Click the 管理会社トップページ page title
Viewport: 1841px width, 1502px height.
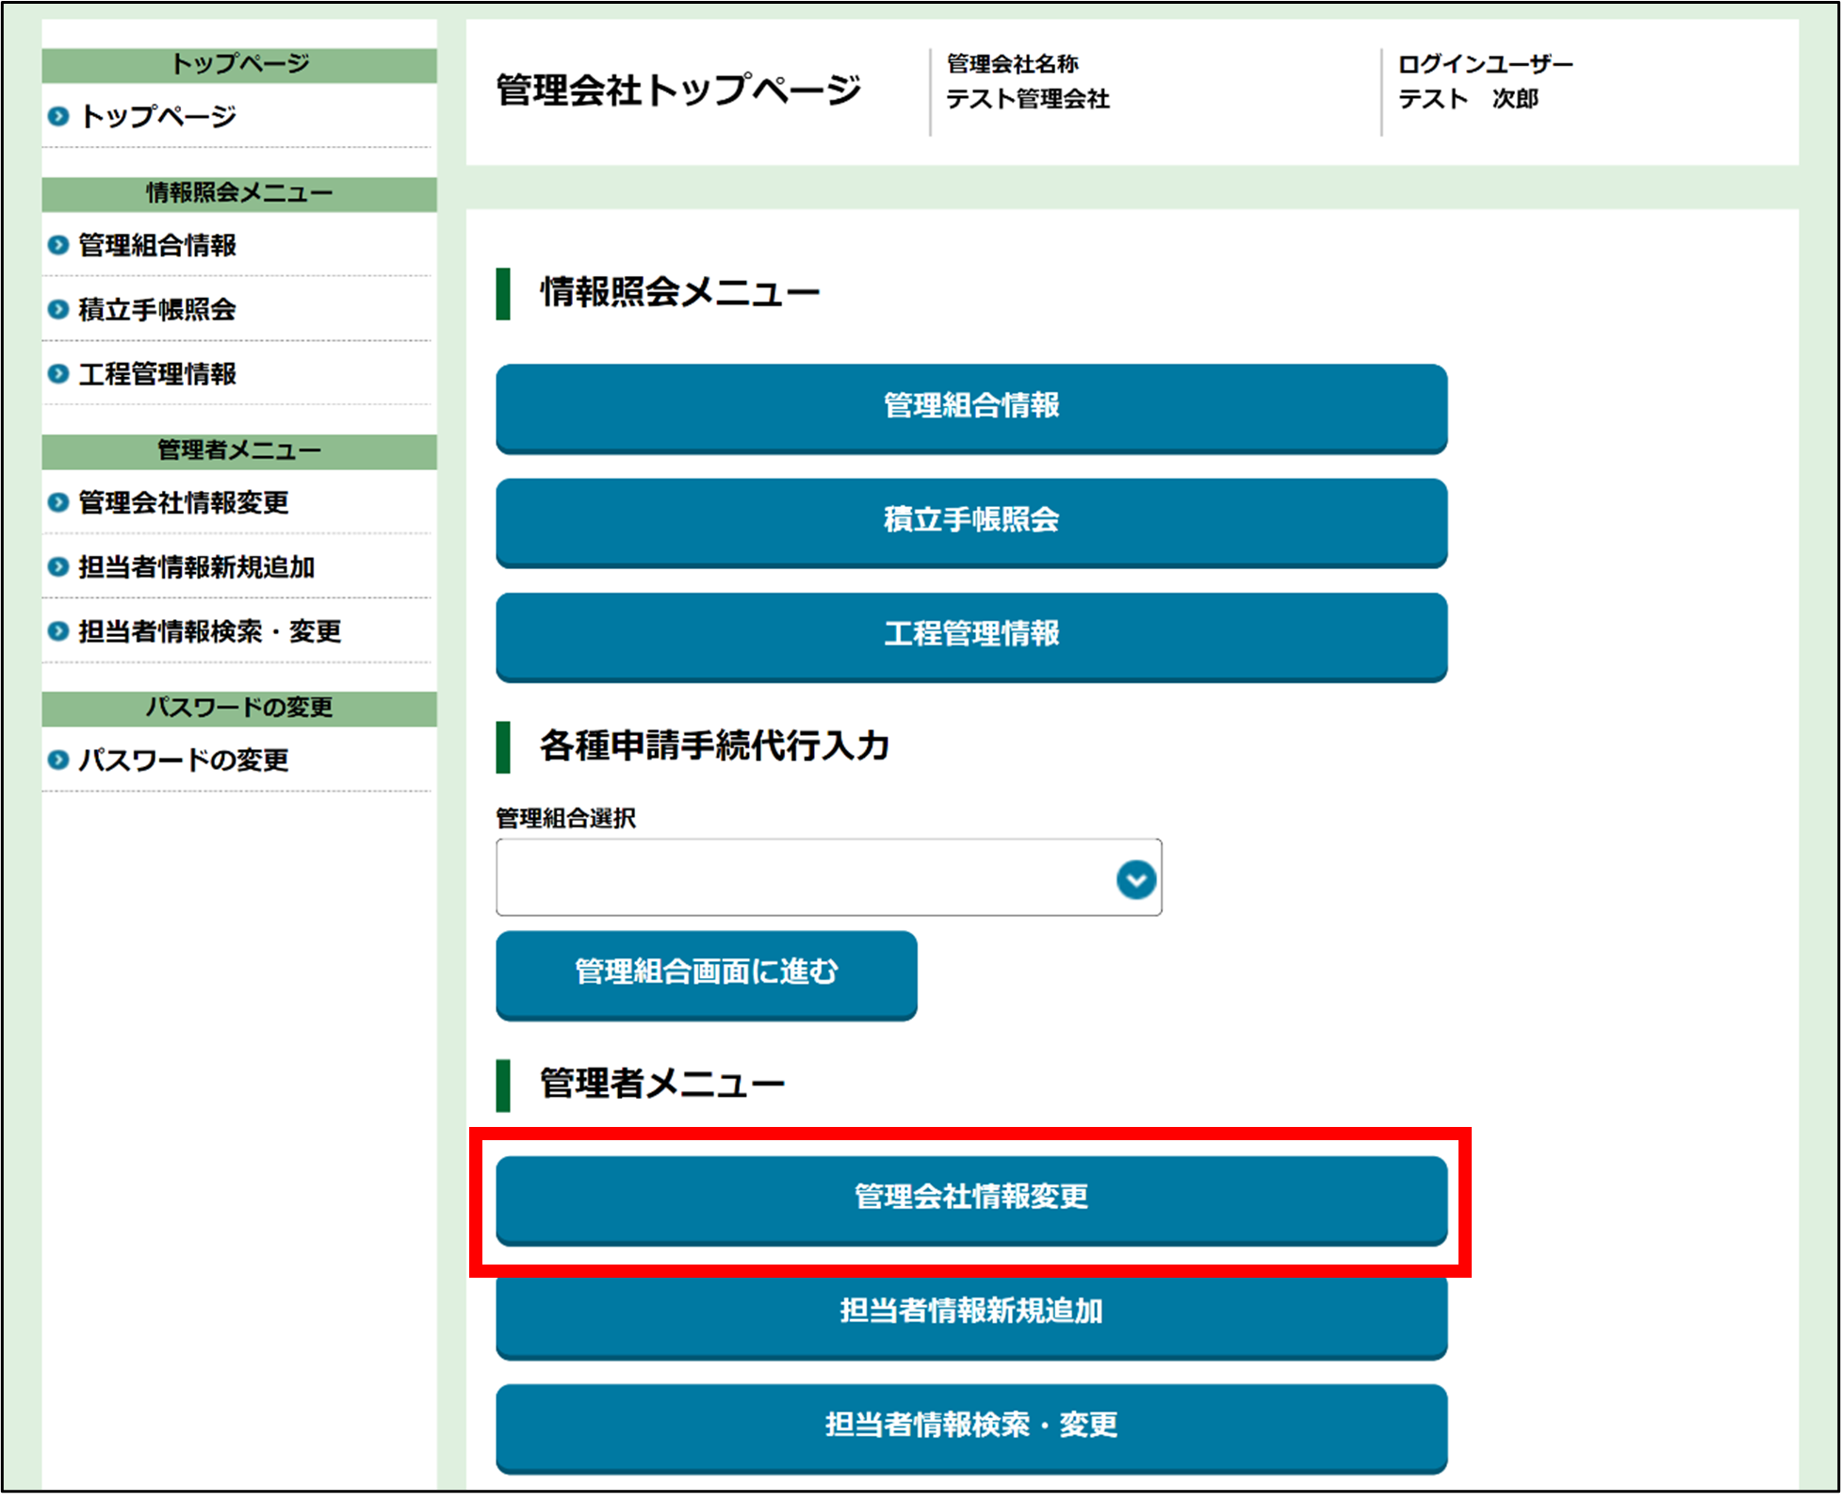tap(678, 90)
